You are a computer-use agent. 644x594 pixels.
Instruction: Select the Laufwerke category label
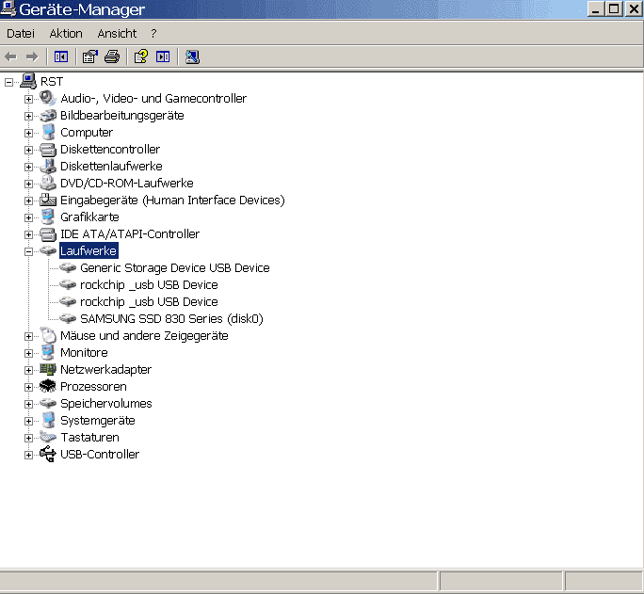(x=89, y=250)
